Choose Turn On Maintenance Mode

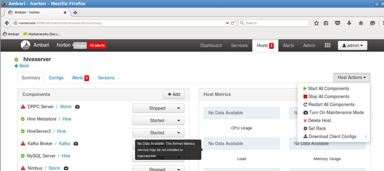point(334,112)
